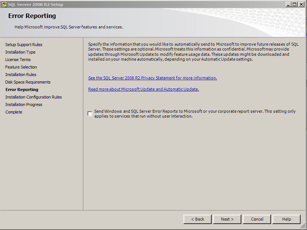The image size is (307, 230).
Task: Select Feature Selection step
Action: (21, 67)
